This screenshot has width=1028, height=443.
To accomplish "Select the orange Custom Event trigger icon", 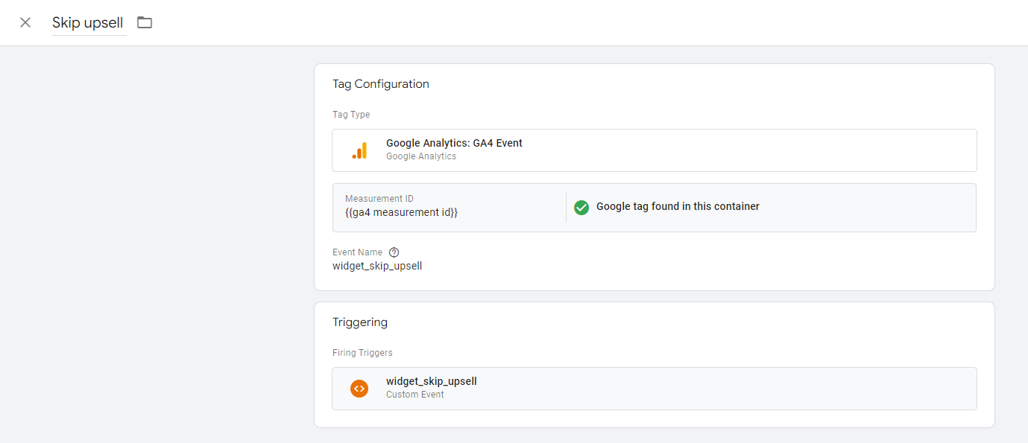I will point(359,388).
